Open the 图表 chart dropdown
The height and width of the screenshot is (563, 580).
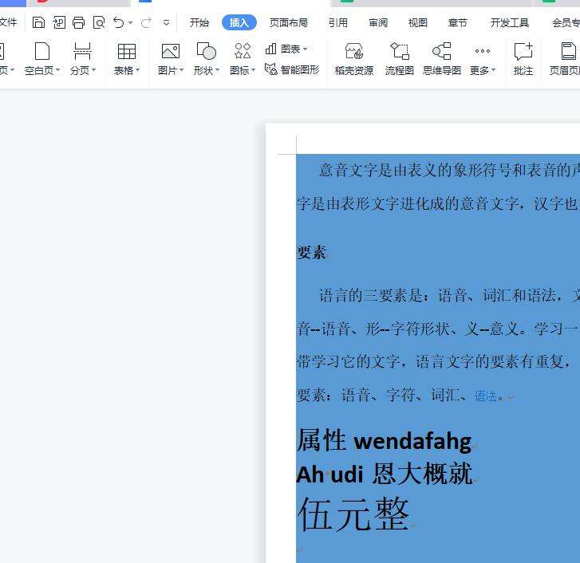click(286, 49)
